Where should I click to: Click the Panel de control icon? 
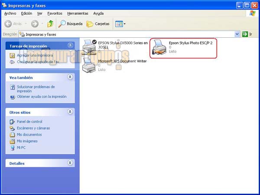tap(12, 122)
